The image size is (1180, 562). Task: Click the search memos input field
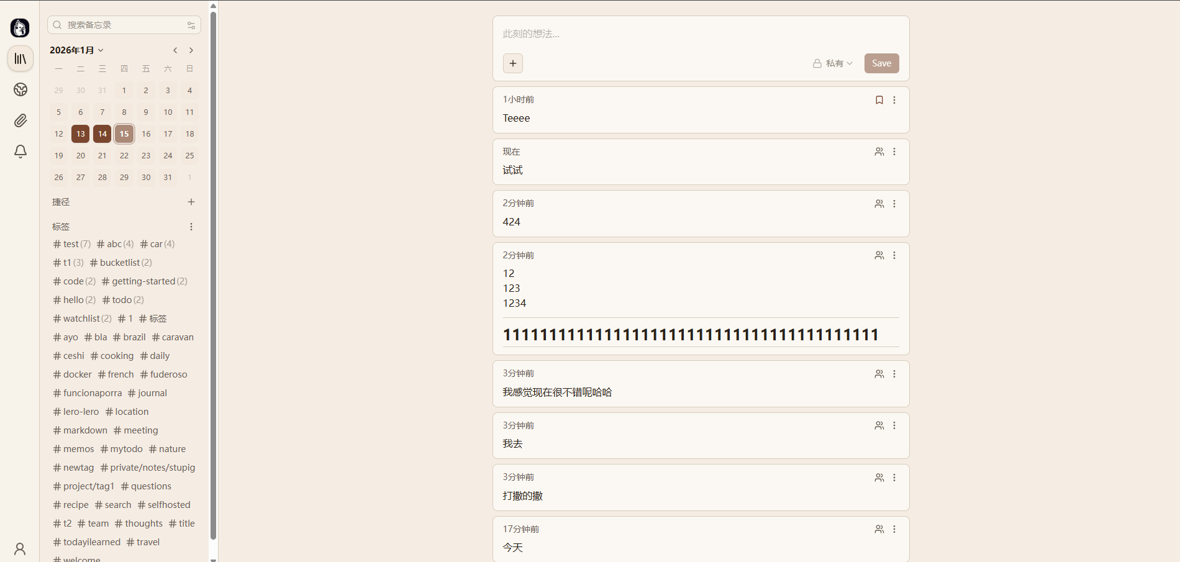124,25
